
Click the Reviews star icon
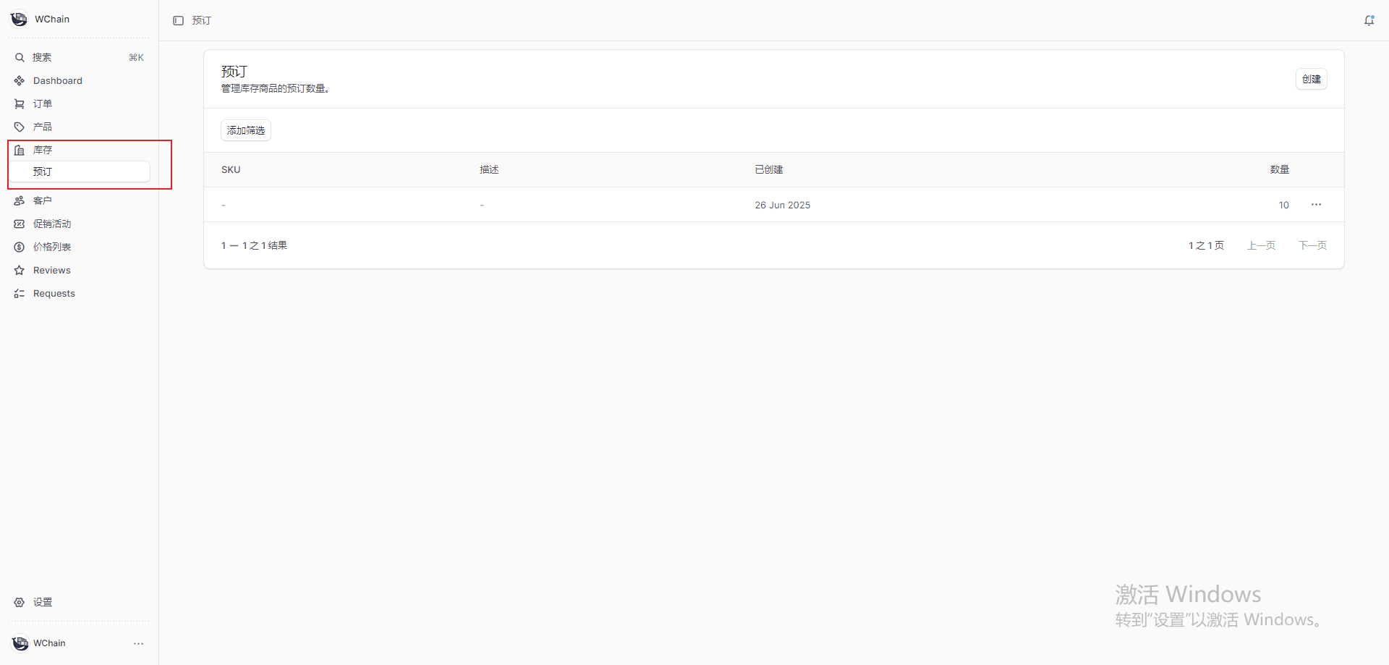(20, 271)
